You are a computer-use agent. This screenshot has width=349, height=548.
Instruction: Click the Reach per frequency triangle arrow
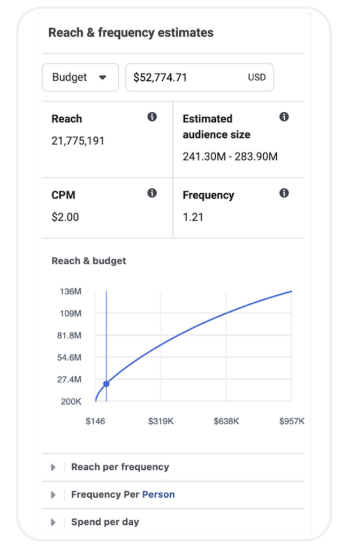53,467
